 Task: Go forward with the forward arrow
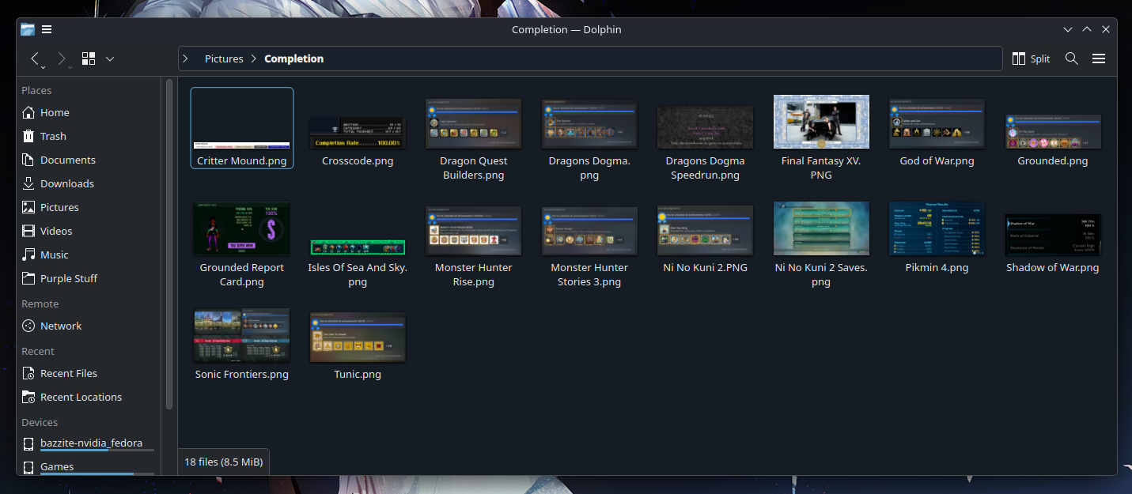(62, 58)
